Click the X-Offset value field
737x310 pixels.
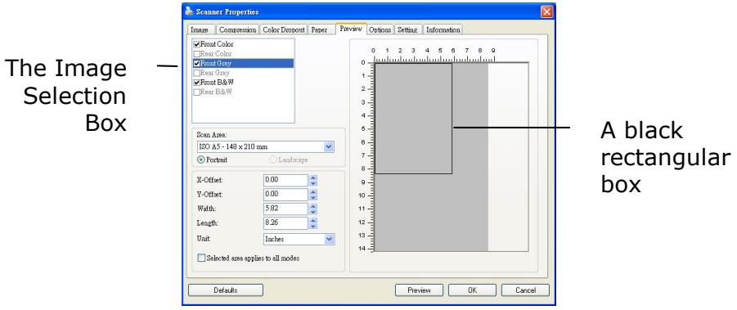[285, 180]
